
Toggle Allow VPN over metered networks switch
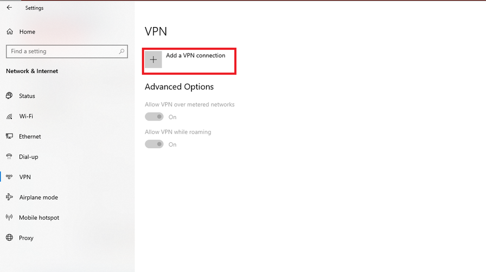coord(154,117)
